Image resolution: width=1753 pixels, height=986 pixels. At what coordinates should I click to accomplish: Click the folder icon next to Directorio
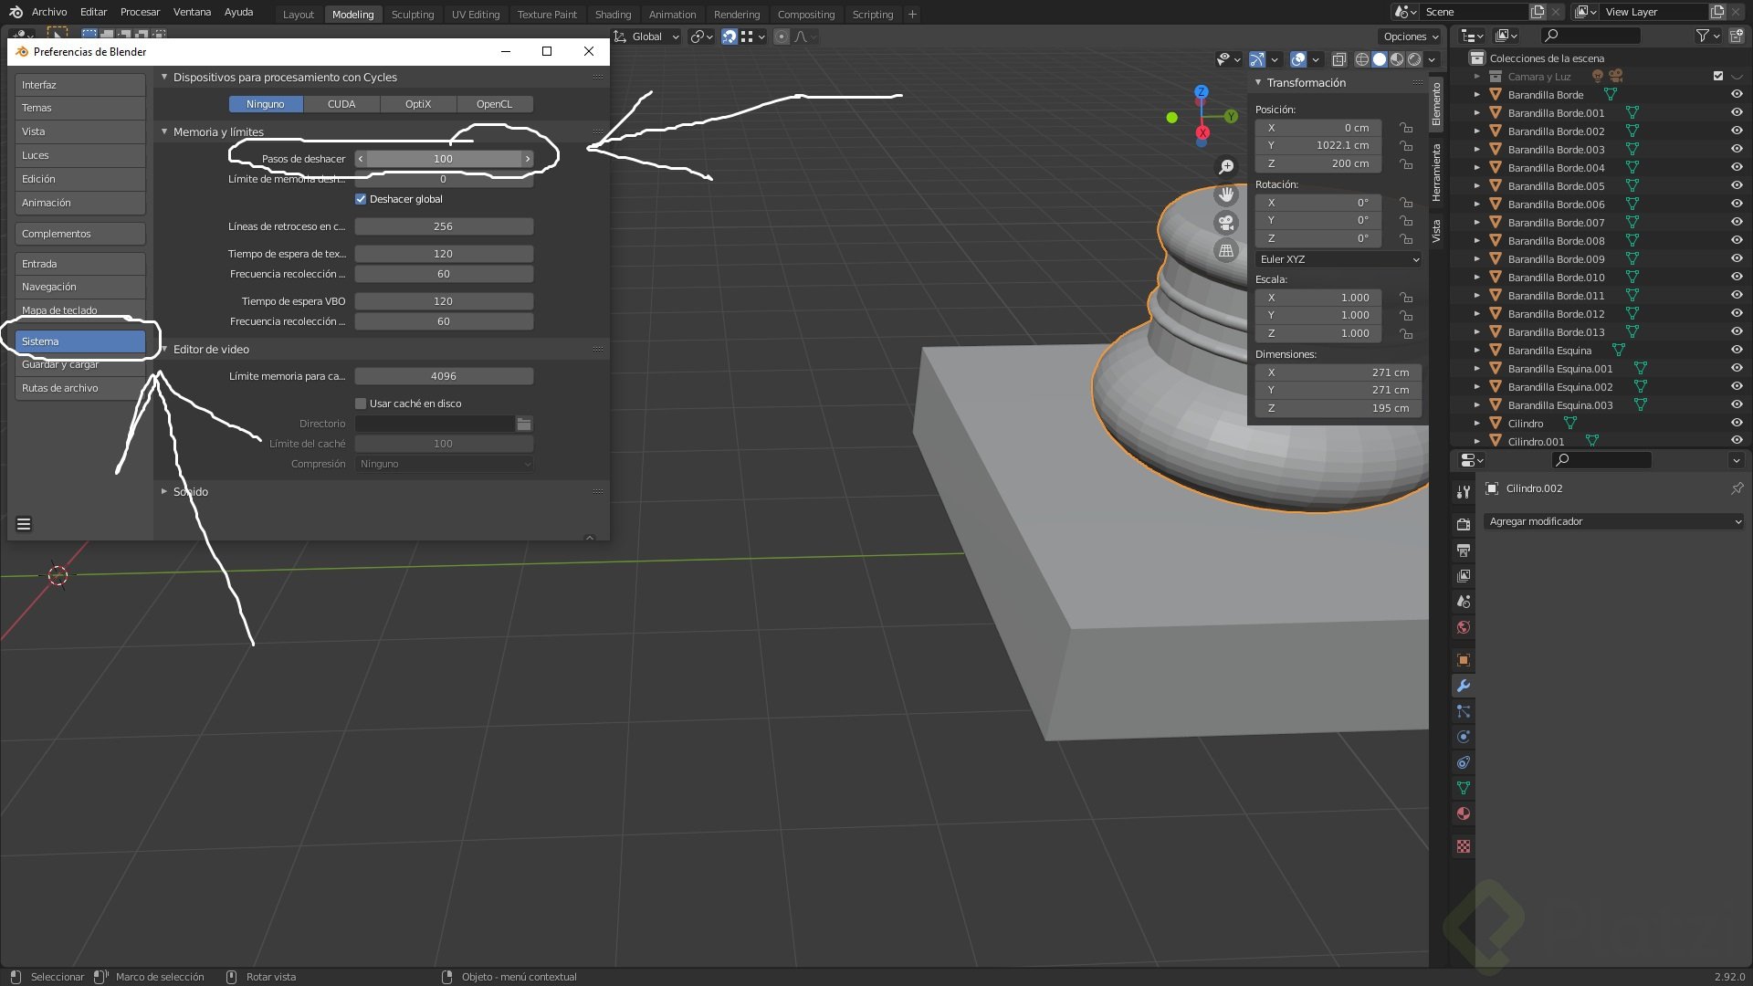[524, 424]
